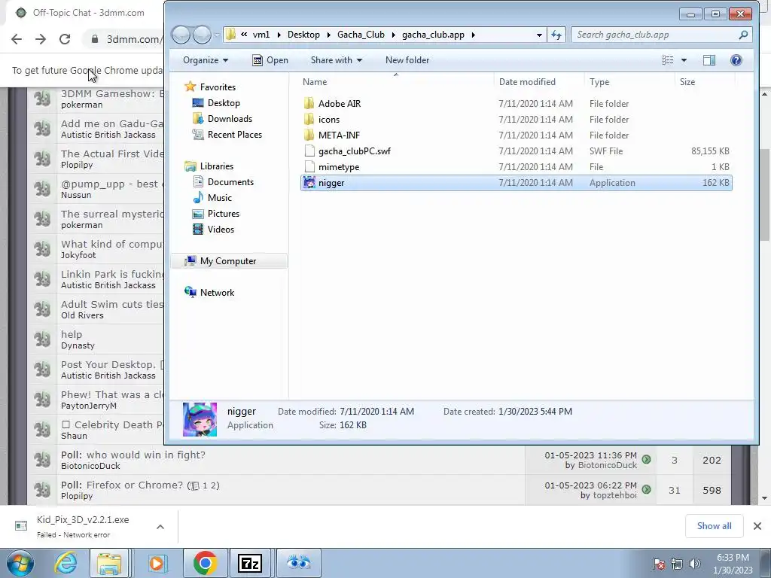Open the 'who would win in fight?' thread
Screen dimensions: 771x578
[x=146, y=455]
